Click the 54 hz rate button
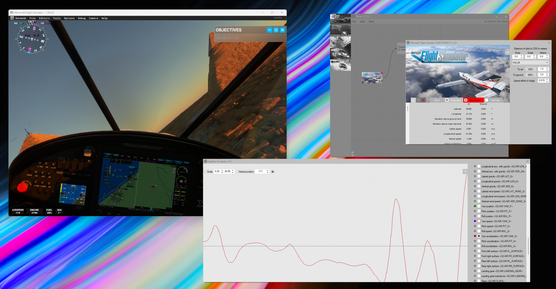Image resolution: width=556 pixels, height=289 pixels. click(437, 100)
